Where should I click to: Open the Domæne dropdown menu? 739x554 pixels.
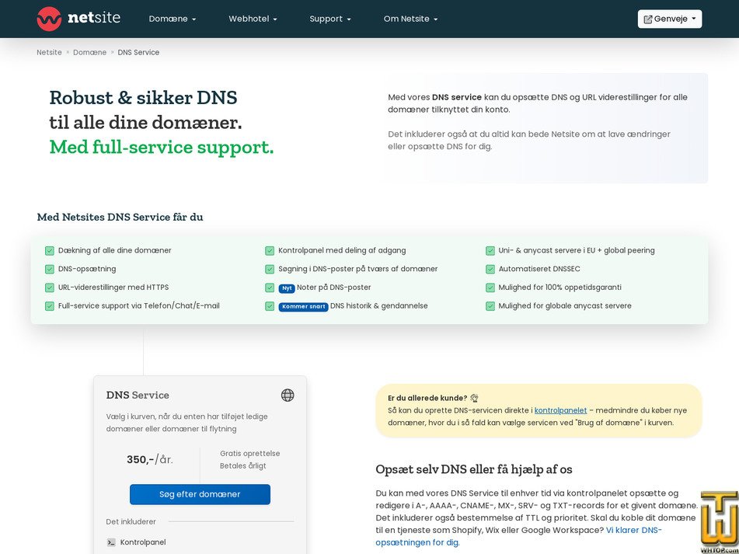click(172, 19)
